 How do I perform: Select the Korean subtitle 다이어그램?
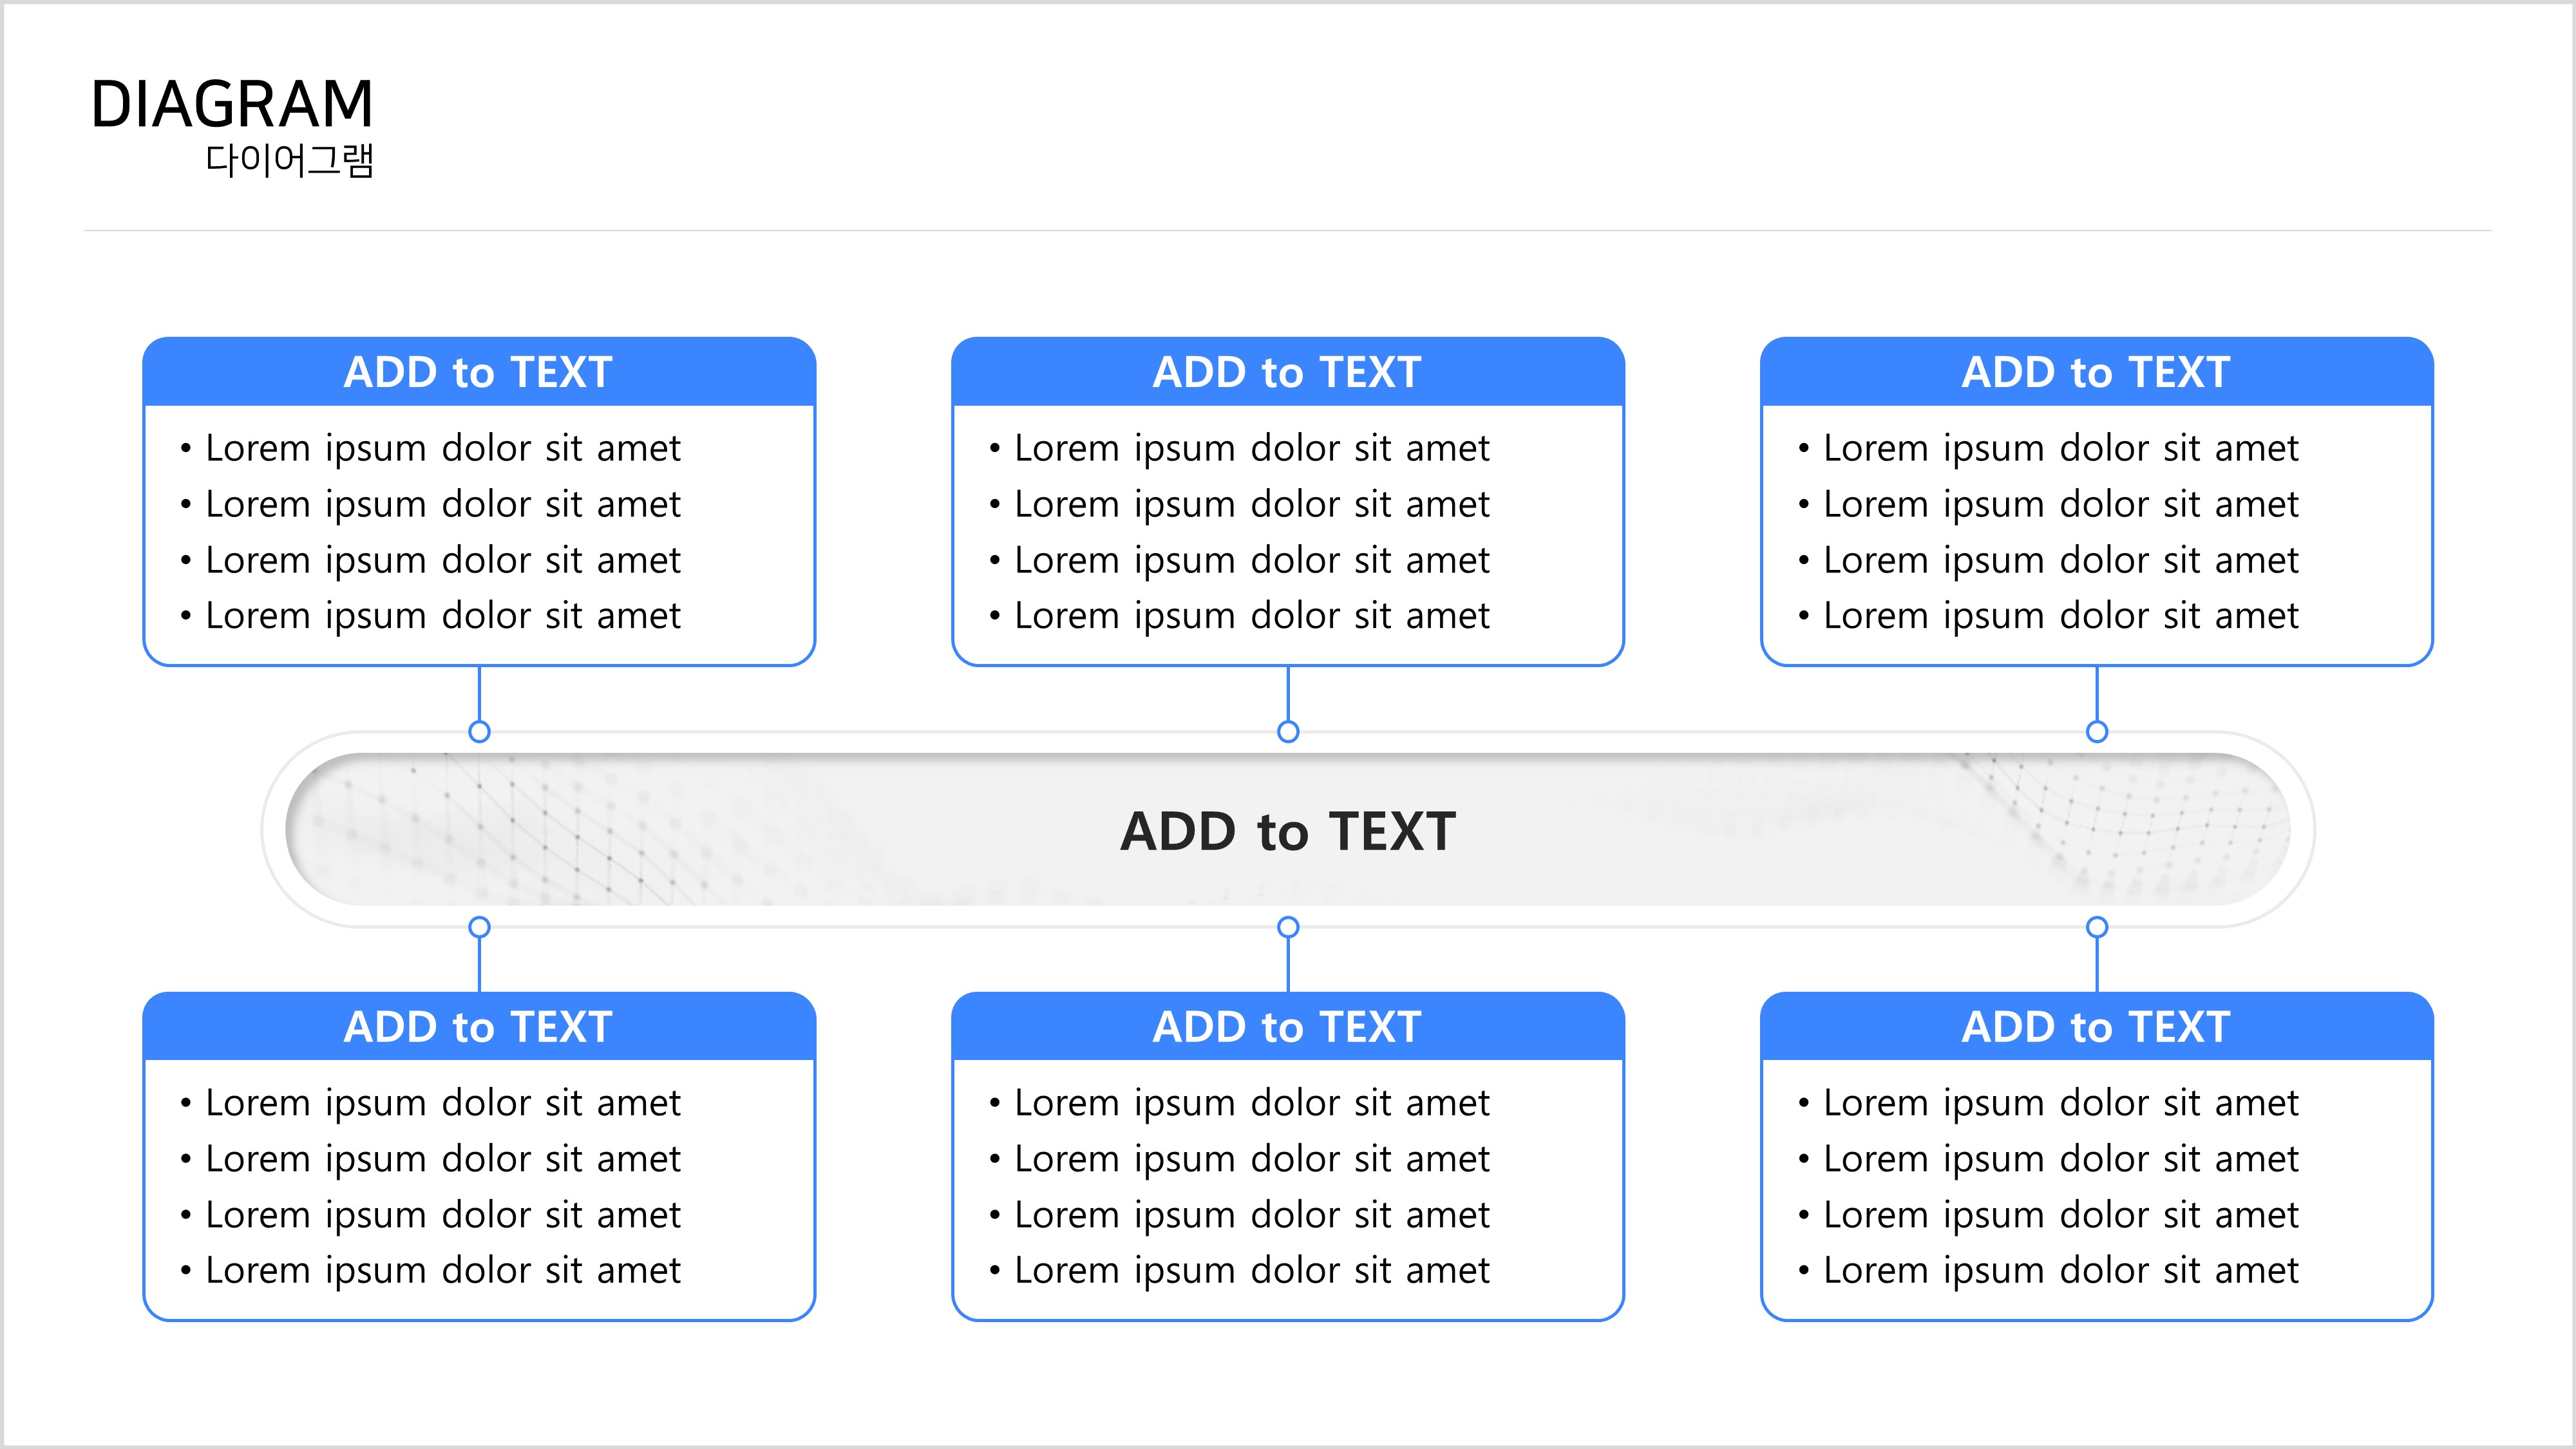pyautogui.click(x=289, y=160)
